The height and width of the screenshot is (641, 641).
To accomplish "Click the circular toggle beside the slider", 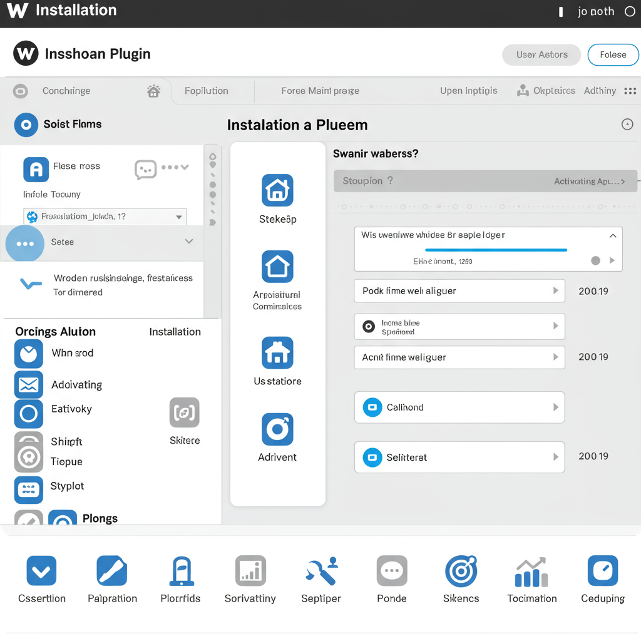I will tap(595, 260).
